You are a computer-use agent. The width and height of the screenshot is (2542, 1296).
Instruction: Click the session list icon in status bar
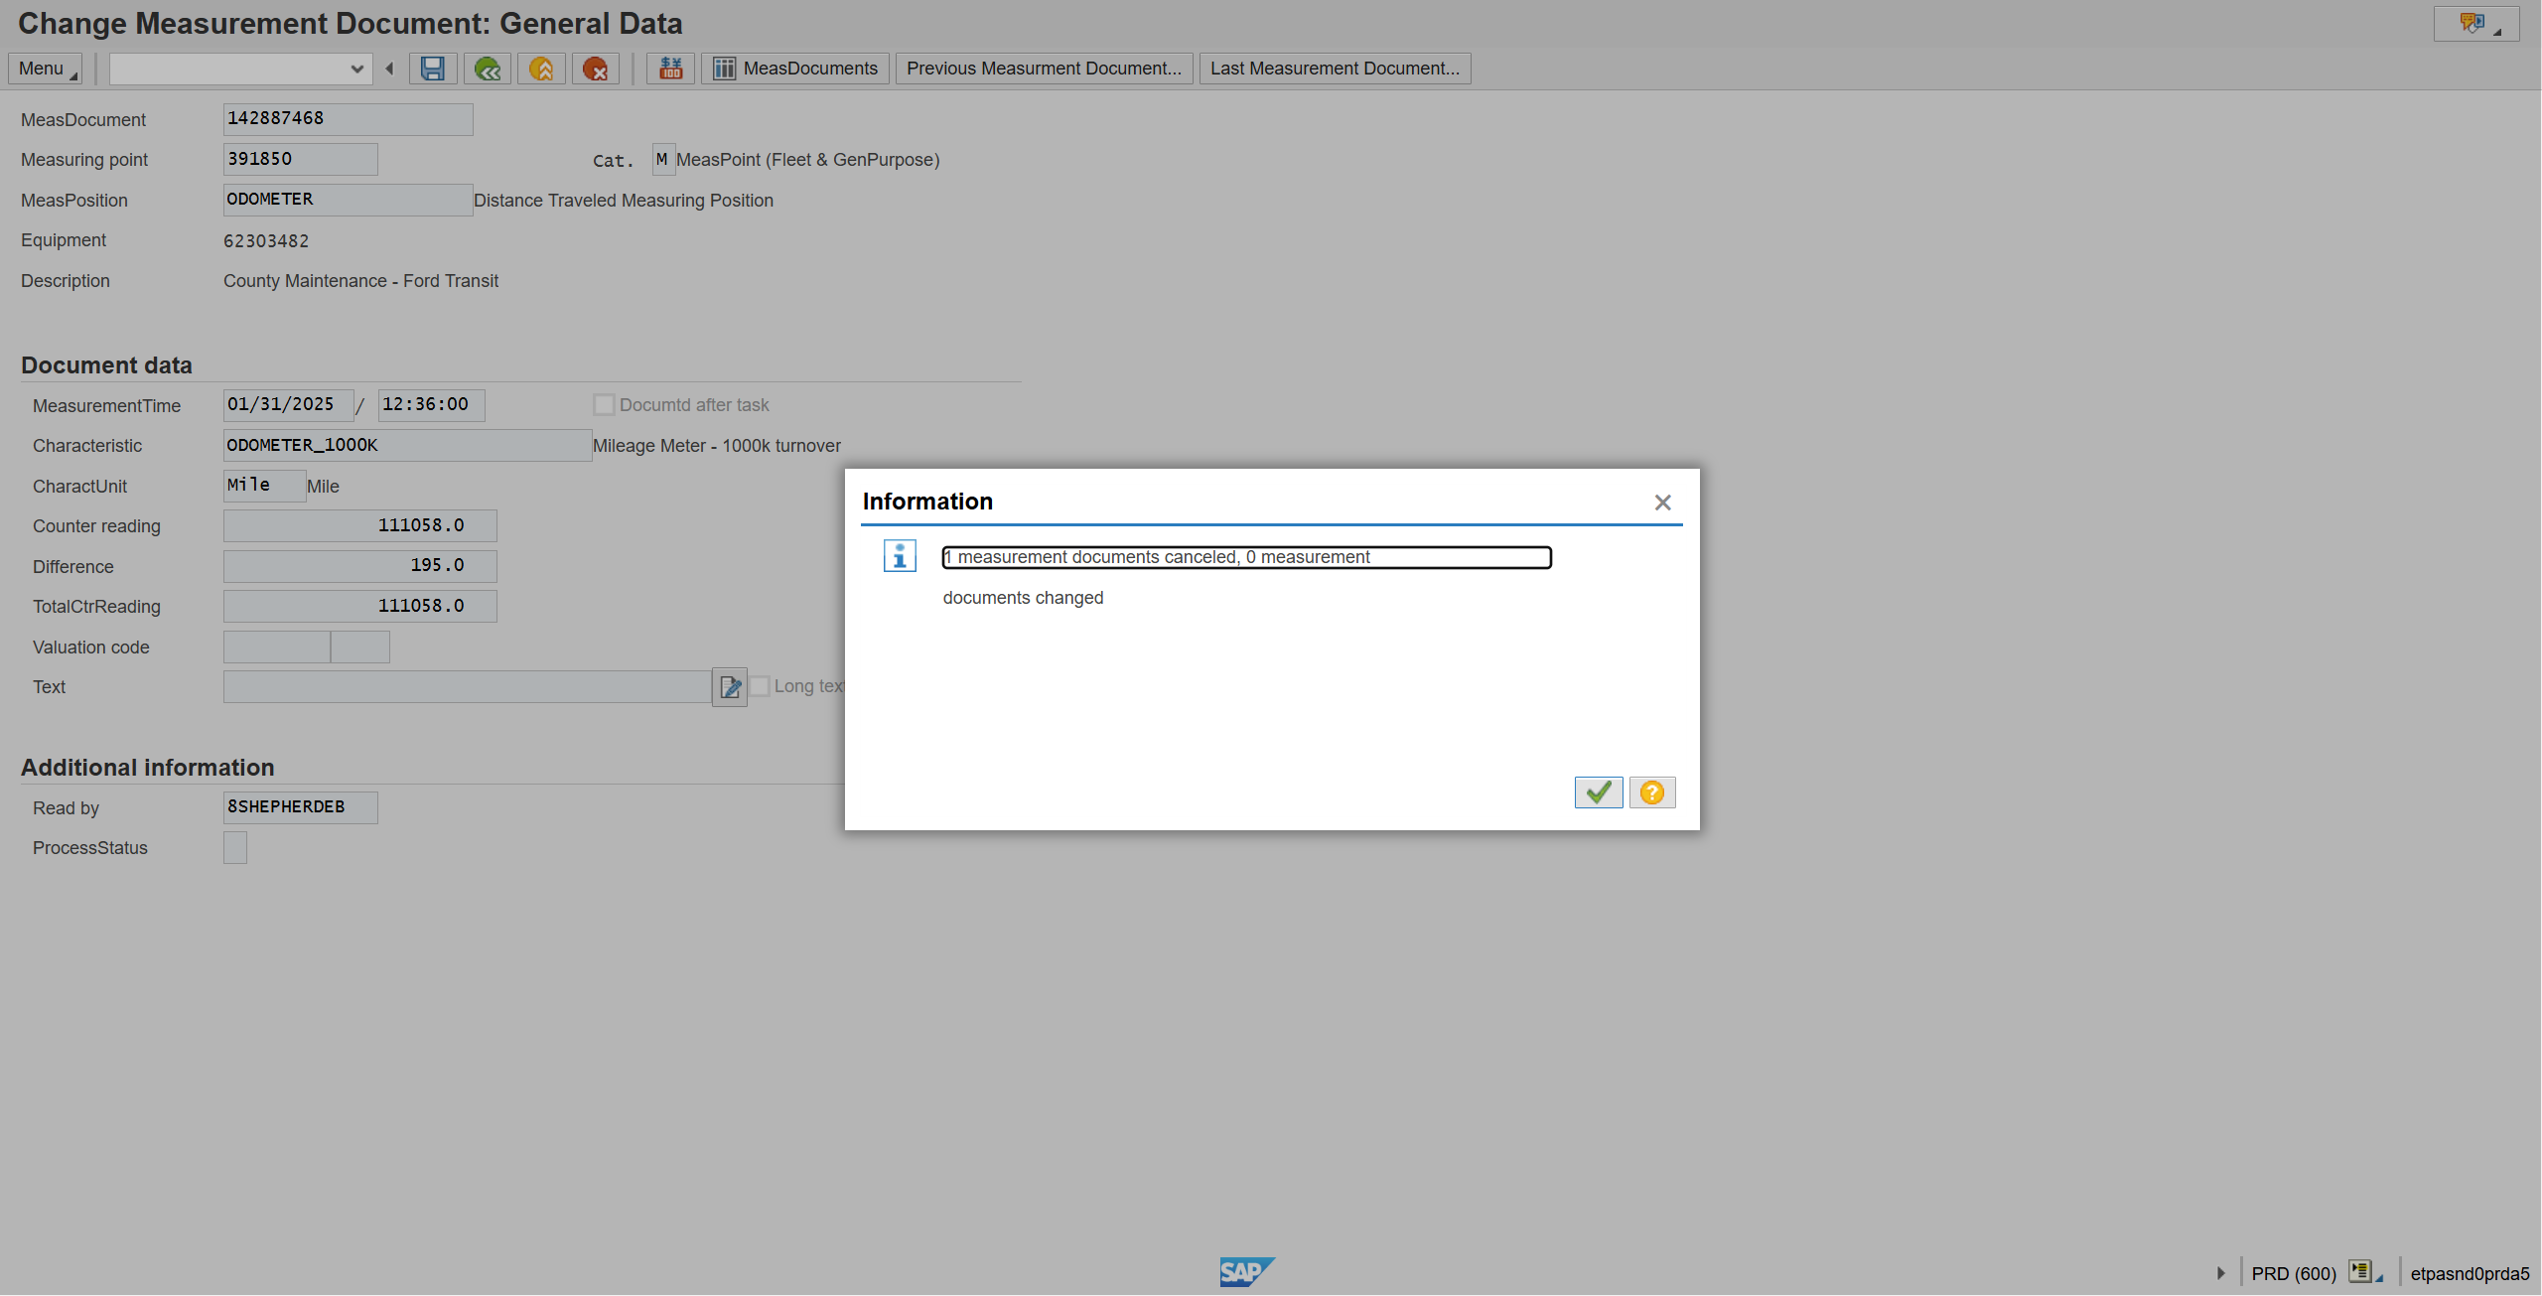2364,1272
